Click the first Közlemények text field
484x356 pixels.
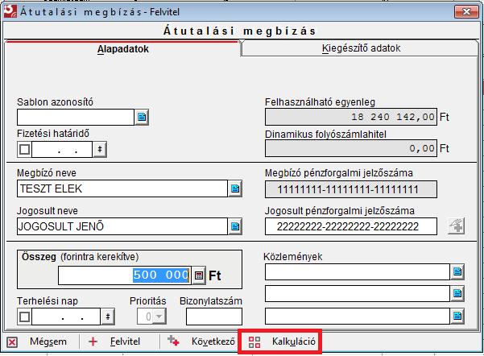[x=358, y=271]
